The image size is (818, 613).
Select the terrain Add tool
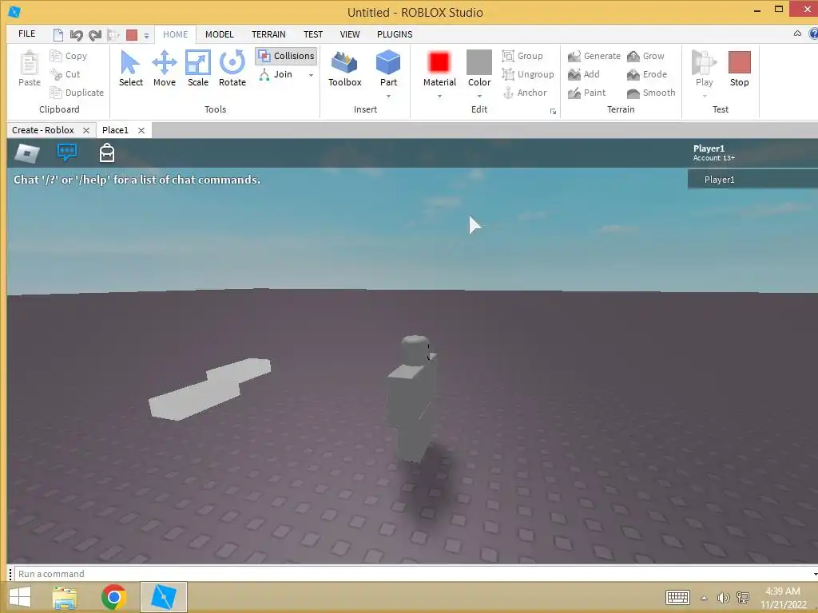(584, 74)
